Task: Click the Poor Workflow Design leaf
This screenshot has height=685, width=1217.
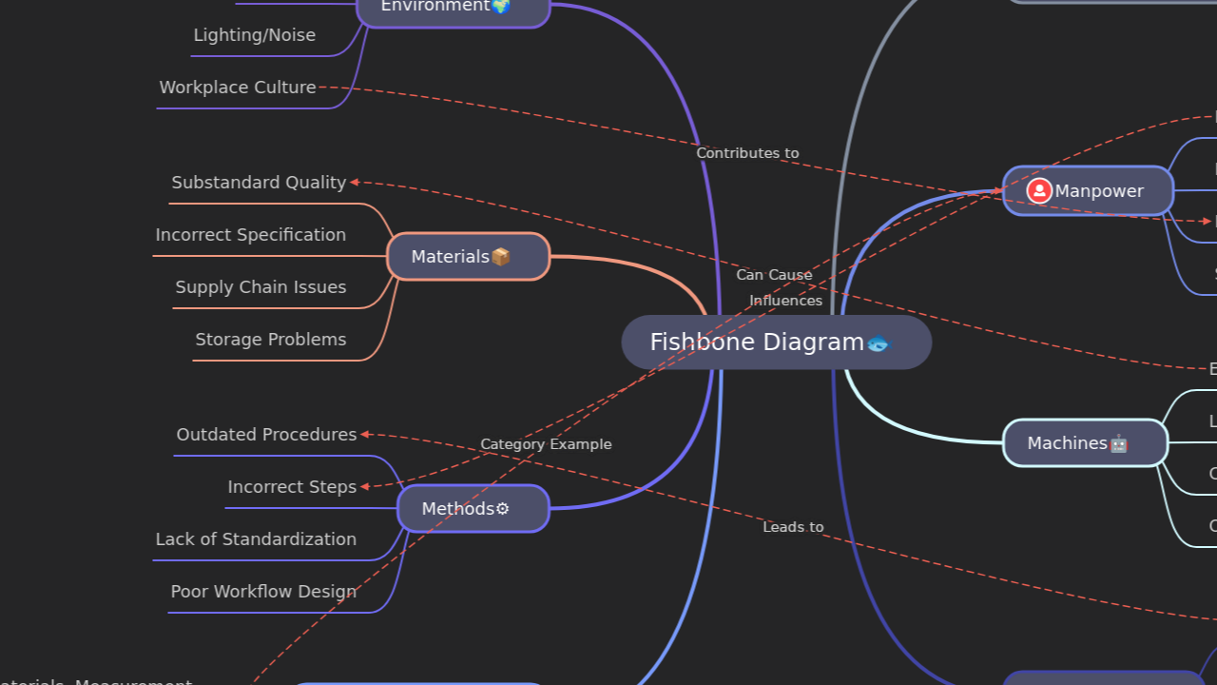Action: coord(263,592)
